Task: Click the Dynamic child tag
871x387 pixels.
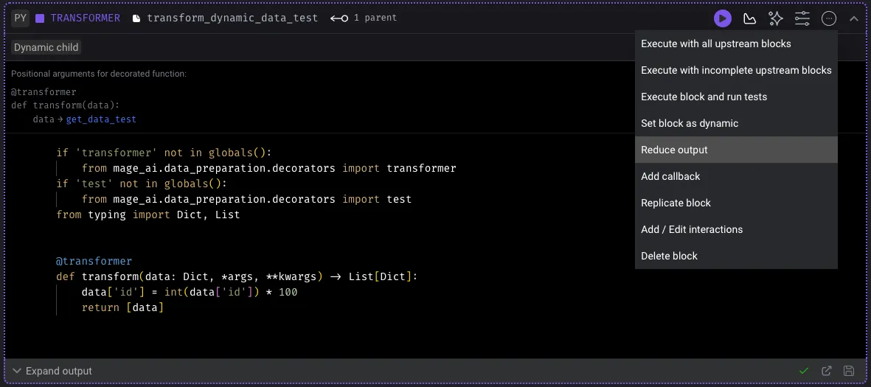Action: point(46,47)
